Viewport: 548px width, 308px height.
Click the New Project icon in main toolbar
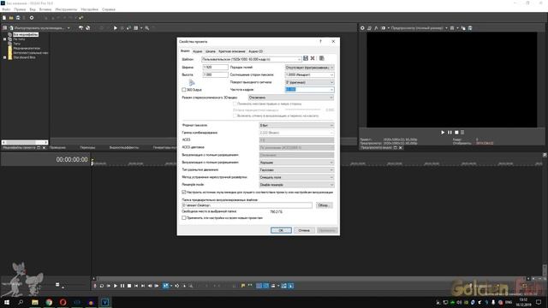(x=4, y=18)
